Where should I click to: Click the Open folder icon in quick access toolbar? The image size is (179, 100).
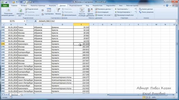pyautogui.click(x=13, y=2)
